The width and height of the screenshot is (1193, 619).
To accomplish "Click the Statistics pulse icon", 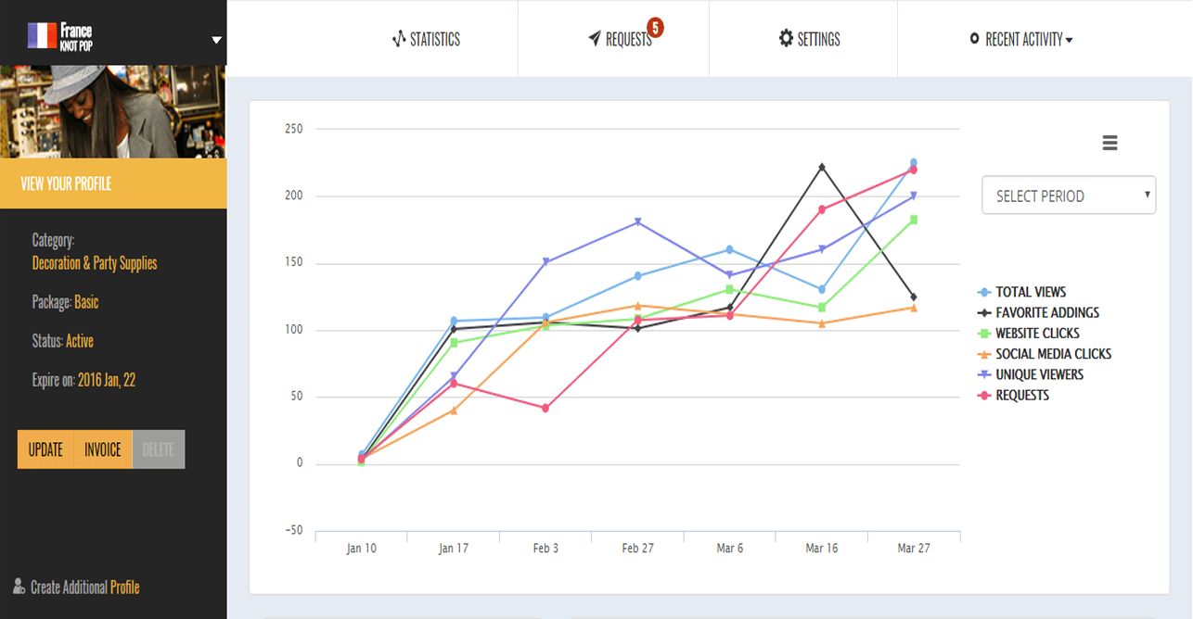I will pyautogui.click(x=399, y=39).
